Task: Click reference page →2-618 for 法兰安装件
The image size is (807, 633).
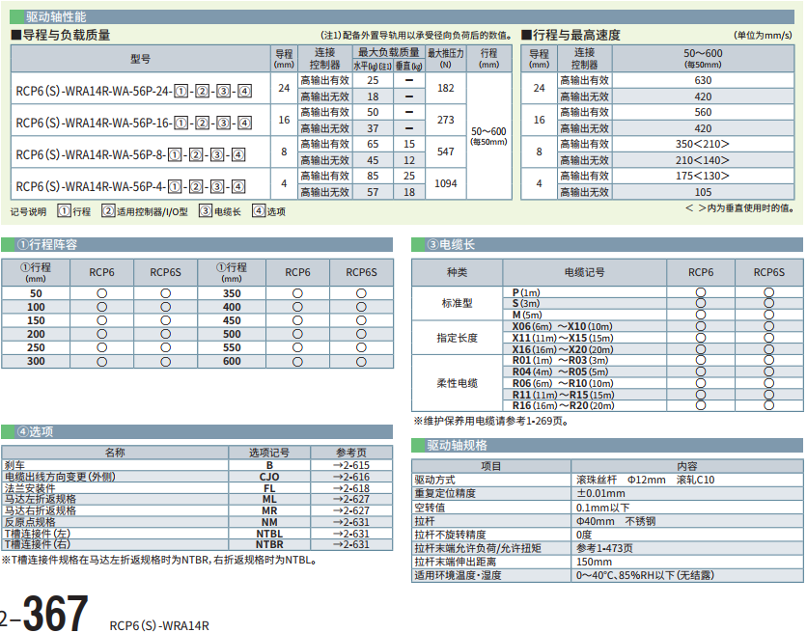Action: tap(351, 488)
